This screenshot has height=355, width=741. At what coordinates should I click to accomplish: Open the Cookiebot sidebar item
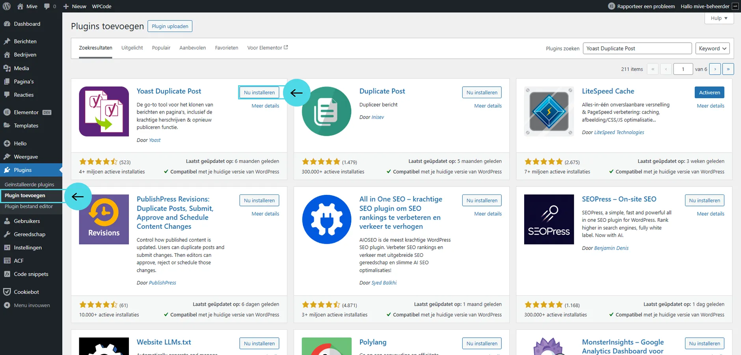(x=26, y=292)
